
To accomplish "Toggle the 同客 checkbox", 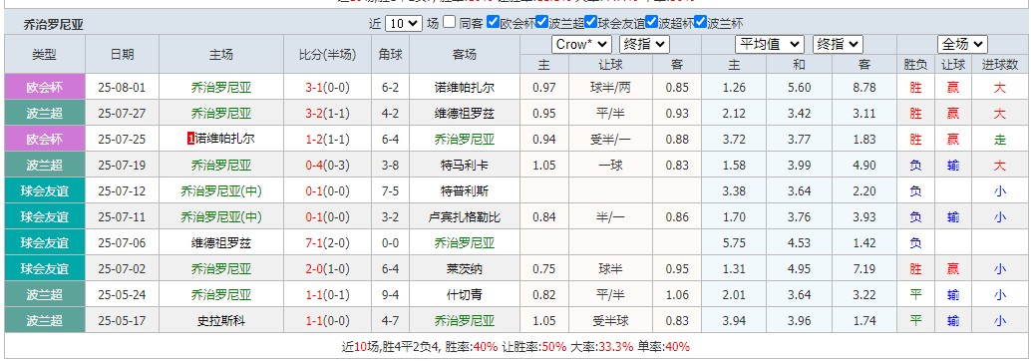I will click(449, 22).
